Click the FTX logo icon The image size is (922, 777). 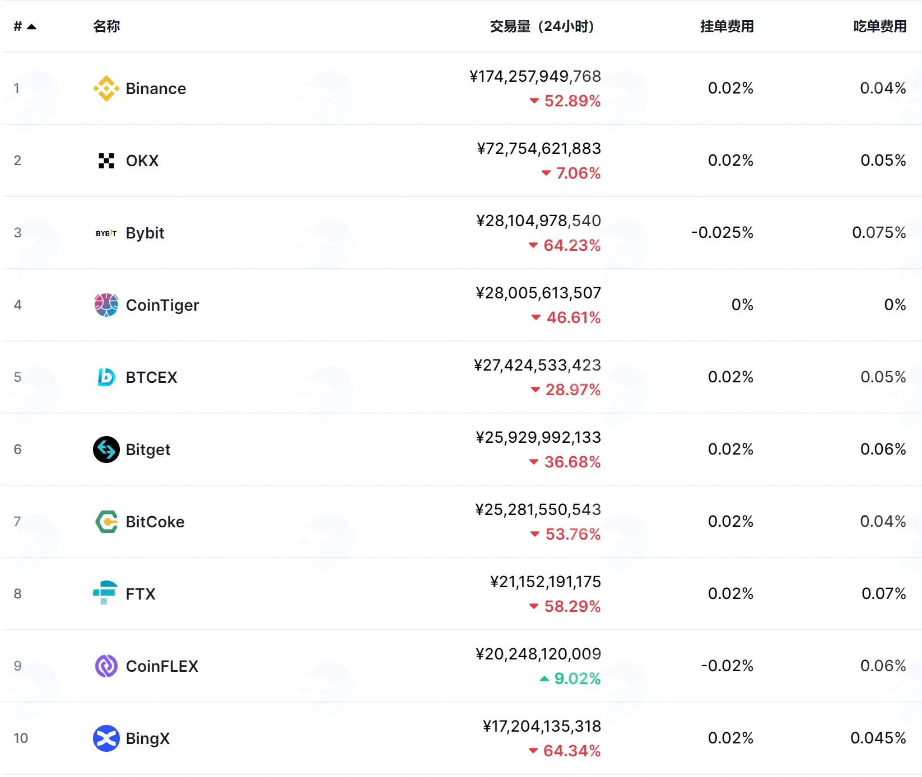point(105,593)
